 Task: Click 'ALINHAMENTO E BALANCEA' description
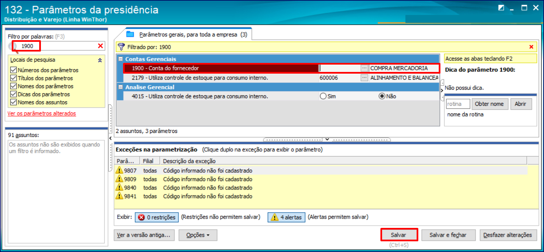coord(404,78)
